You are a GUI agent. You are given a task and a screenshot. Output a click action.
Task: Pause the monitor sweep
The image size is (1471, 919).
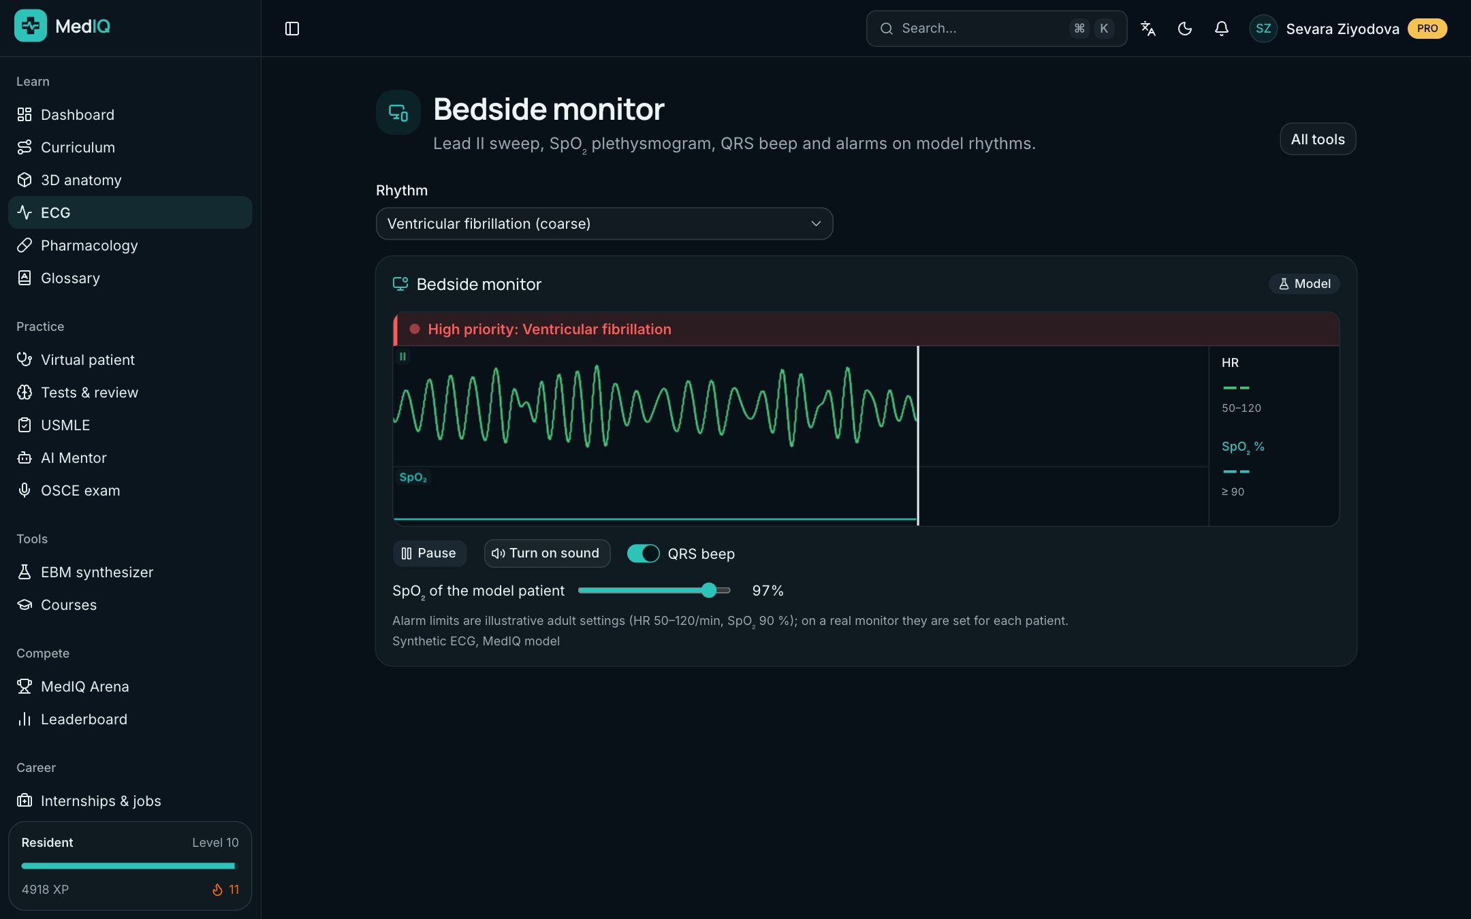tap(429, 553)
